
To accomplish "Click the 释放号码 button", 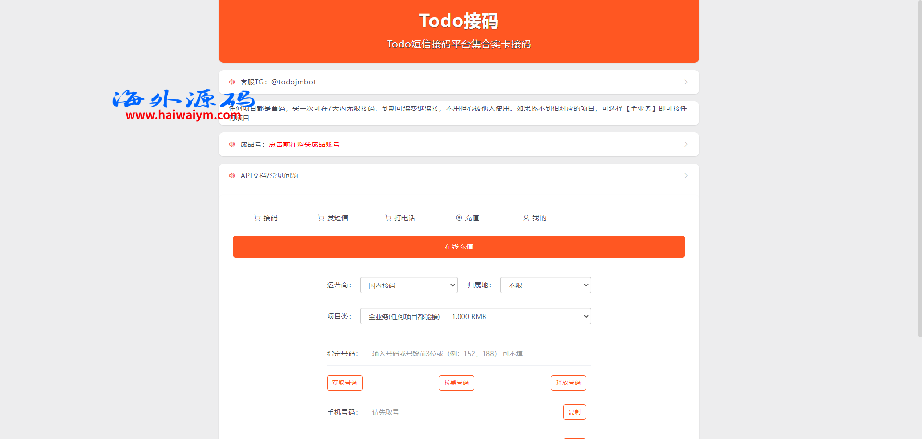I will [568, 383].
